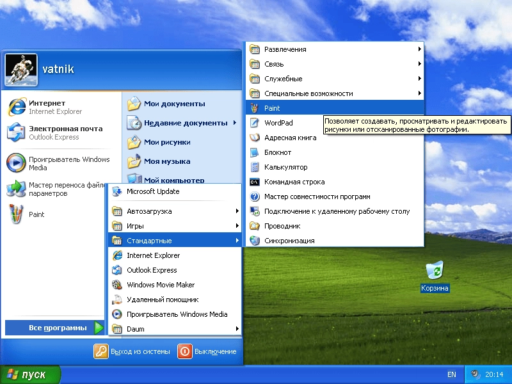Viewport: 512px width, 384px height.
Task: Click the vatnik user astronaut picture
Action: 21,70
